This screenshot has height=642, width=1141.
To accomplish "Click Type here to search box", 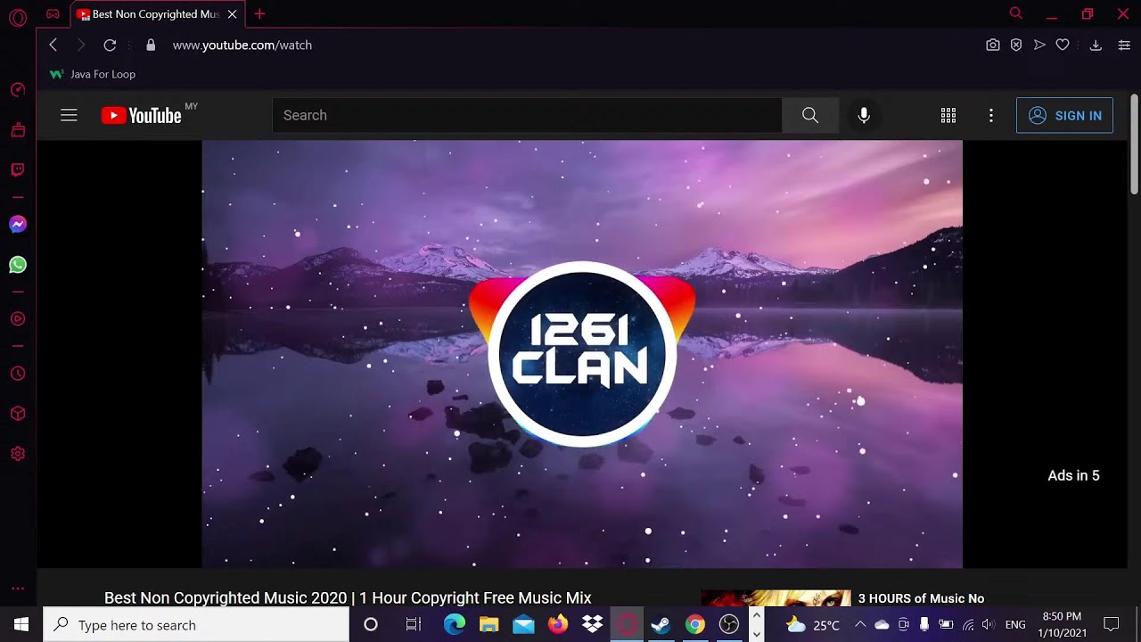I will (x=196, y=625).
